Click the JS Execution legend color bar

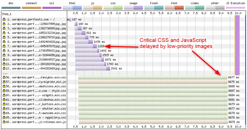coord(236,8)
